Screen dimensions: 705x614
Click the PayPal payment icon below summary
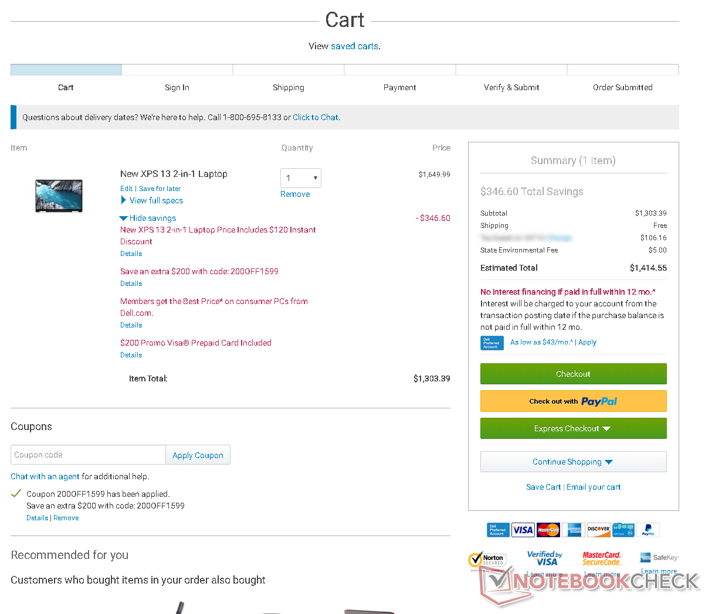(648, 530)
